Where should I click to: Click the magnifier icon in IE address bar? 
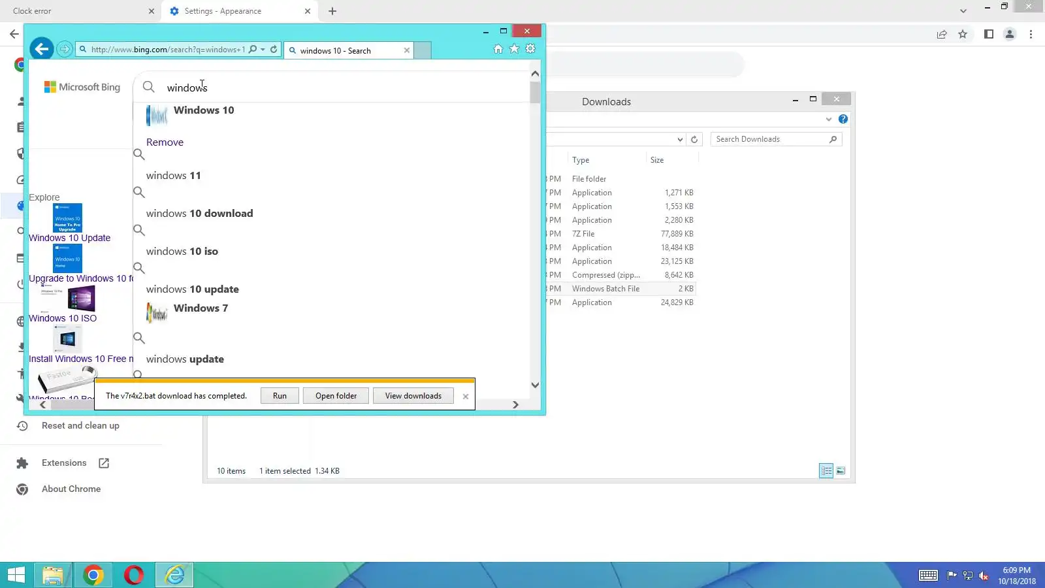[253, 50]
